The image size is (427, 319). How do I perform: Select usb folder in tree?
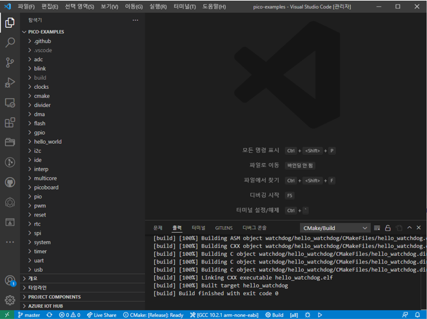(83, 270)
